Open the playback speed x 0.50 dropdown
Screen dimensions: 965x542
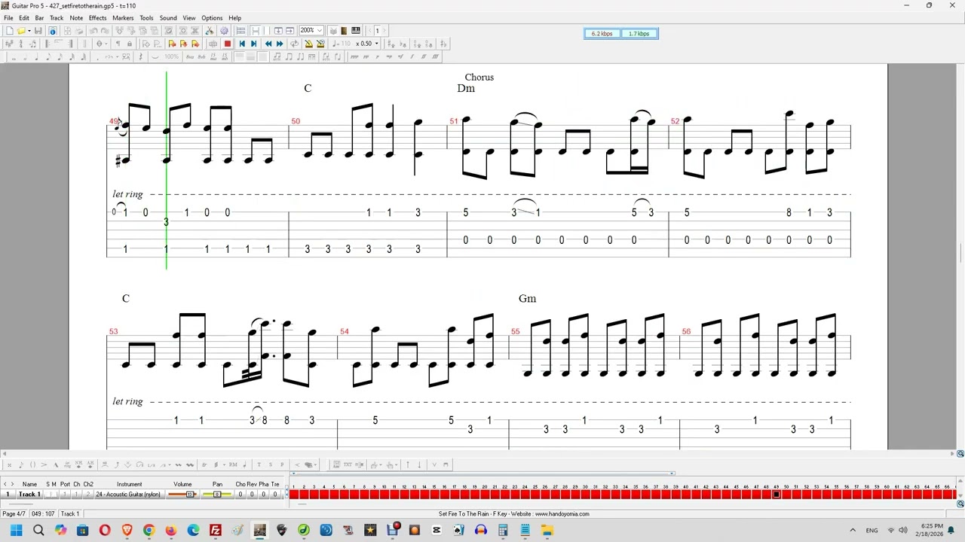click(x=366, y=44)
